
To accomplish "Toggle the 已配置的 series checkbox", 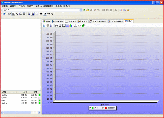I will coord(103,108).
